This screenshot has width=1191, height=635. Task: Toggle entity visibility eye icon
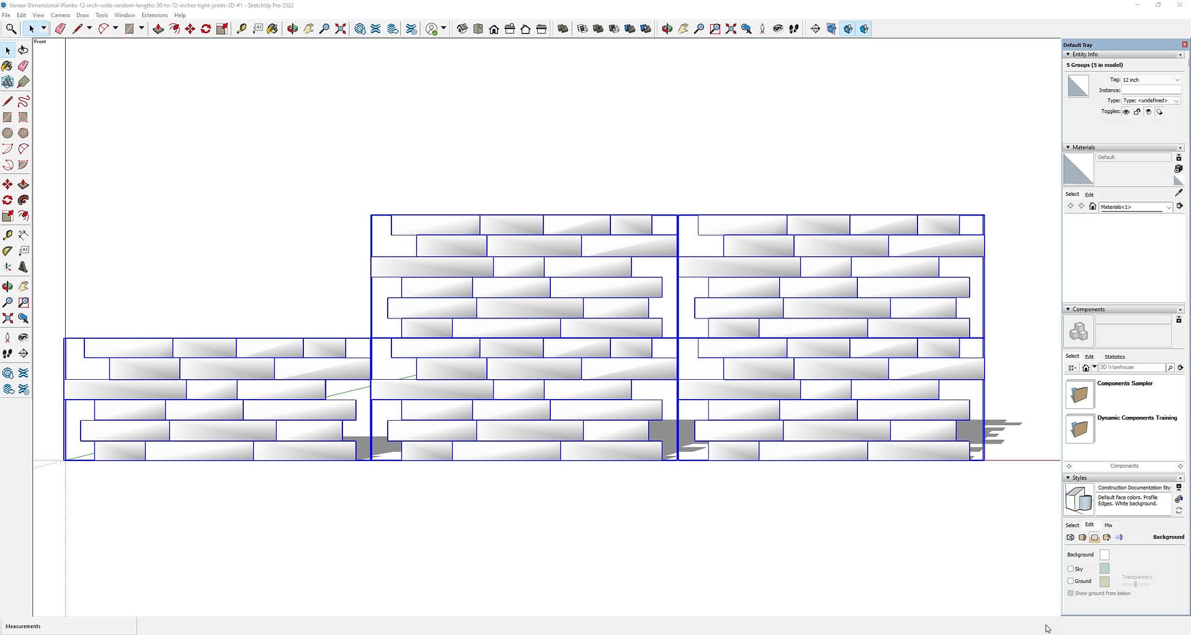pos(1126,112)
